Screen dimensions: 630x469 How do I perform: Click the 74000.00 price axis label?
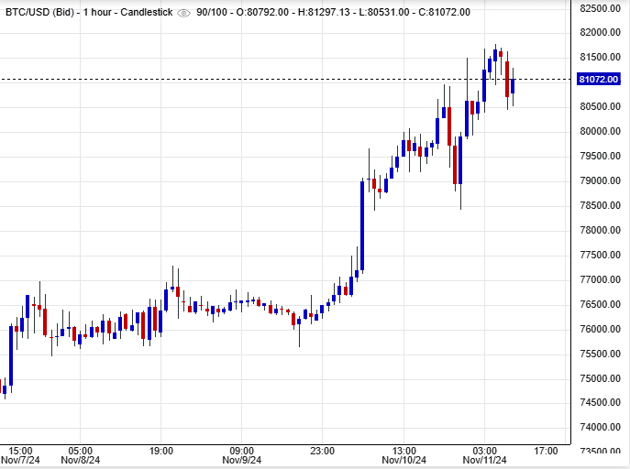click(x=602, y=428)
